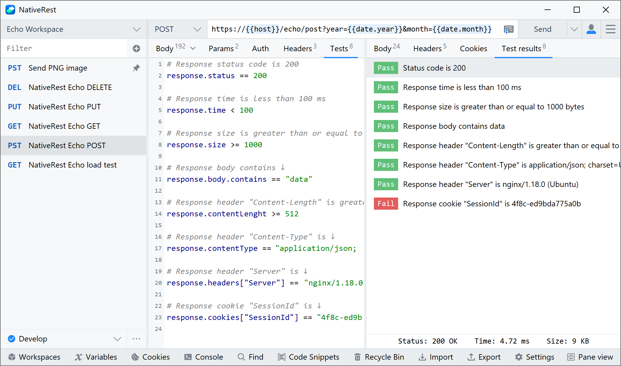Click the URL input field
621x366 pixels.
point(353,29)
